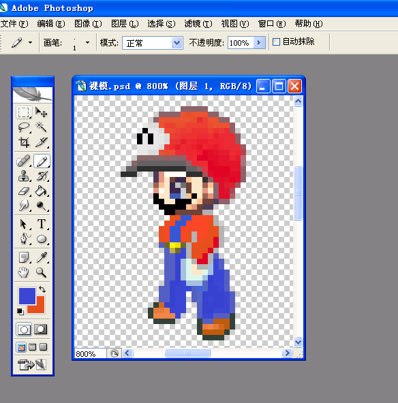Select the Hand tool
Viewport: 398px width, 403px height.
click(x=24, y=272)
